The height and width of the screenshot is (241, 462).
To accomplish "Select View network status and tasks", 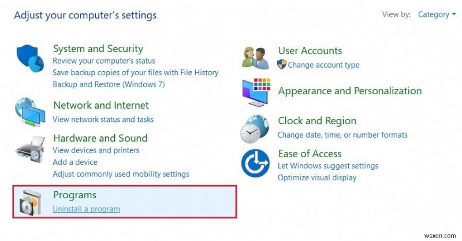I will pos(103,120).
